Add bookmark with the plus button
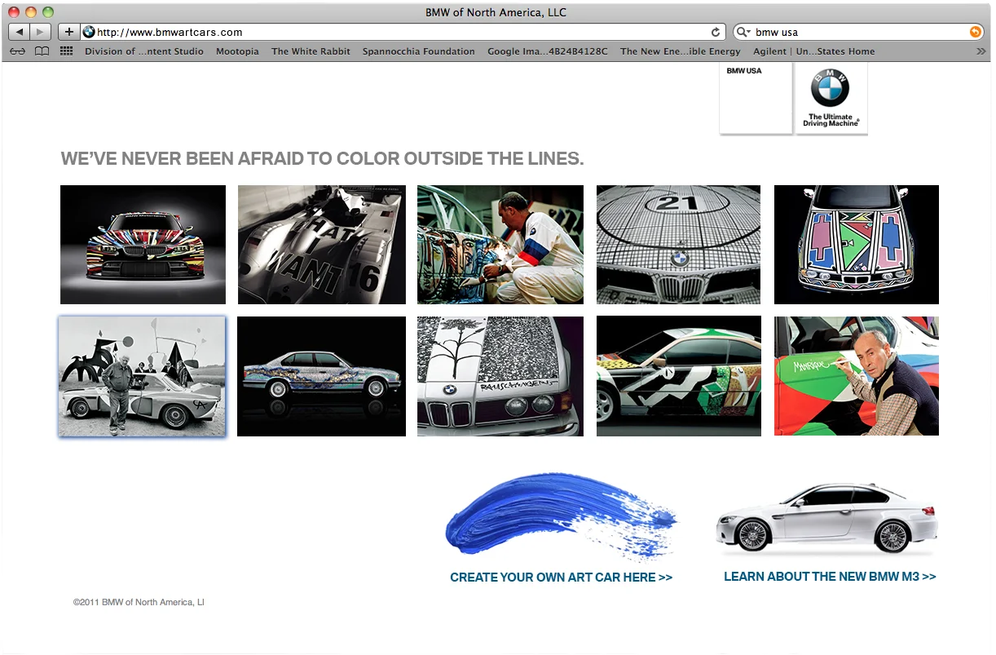This screenshot has width=996, height=655. [x=68, y=32]
